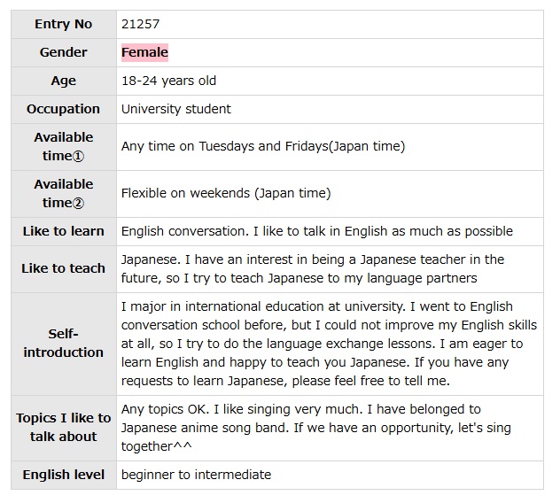Image resolution: width=560 pixels, height=503 pixels.
Task: Select the pink highlighted Female text
Action: click(x=144, y=52)
